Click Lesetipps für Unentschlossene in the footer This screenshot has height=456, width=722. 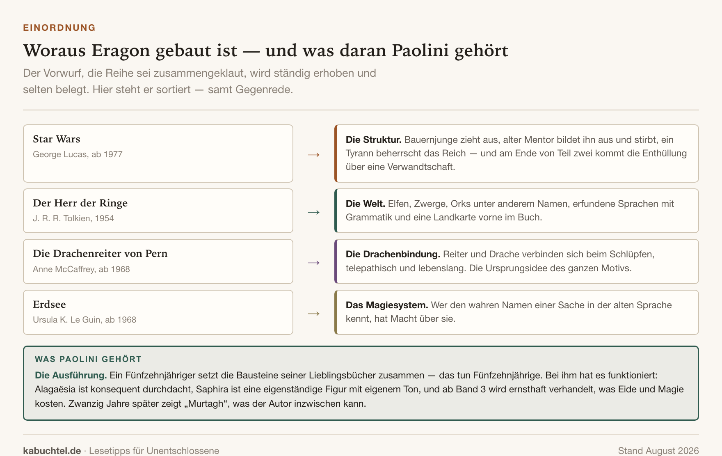(154, 451)
